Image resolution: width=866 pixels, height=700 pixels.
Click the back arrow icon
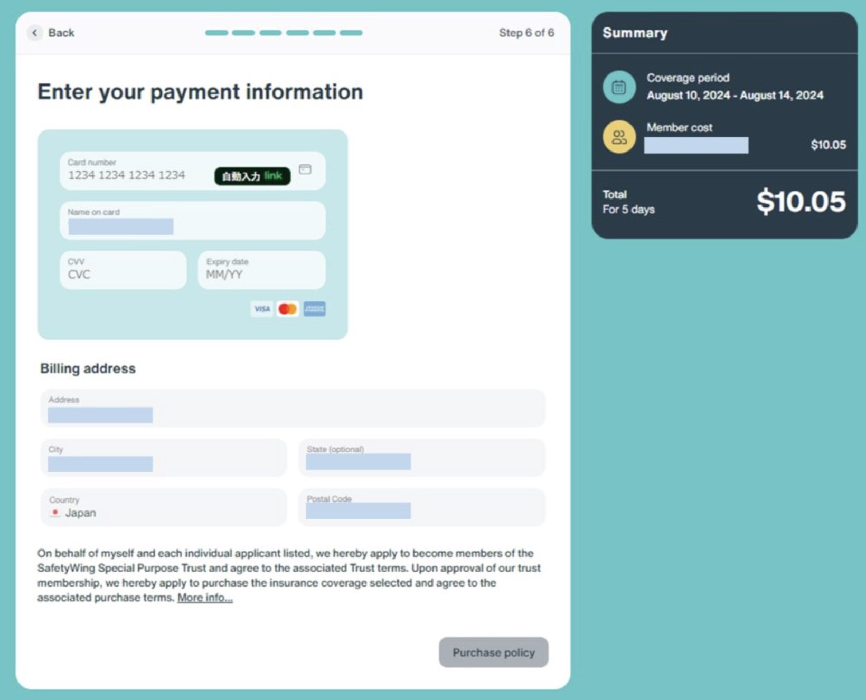pos(35,33)
